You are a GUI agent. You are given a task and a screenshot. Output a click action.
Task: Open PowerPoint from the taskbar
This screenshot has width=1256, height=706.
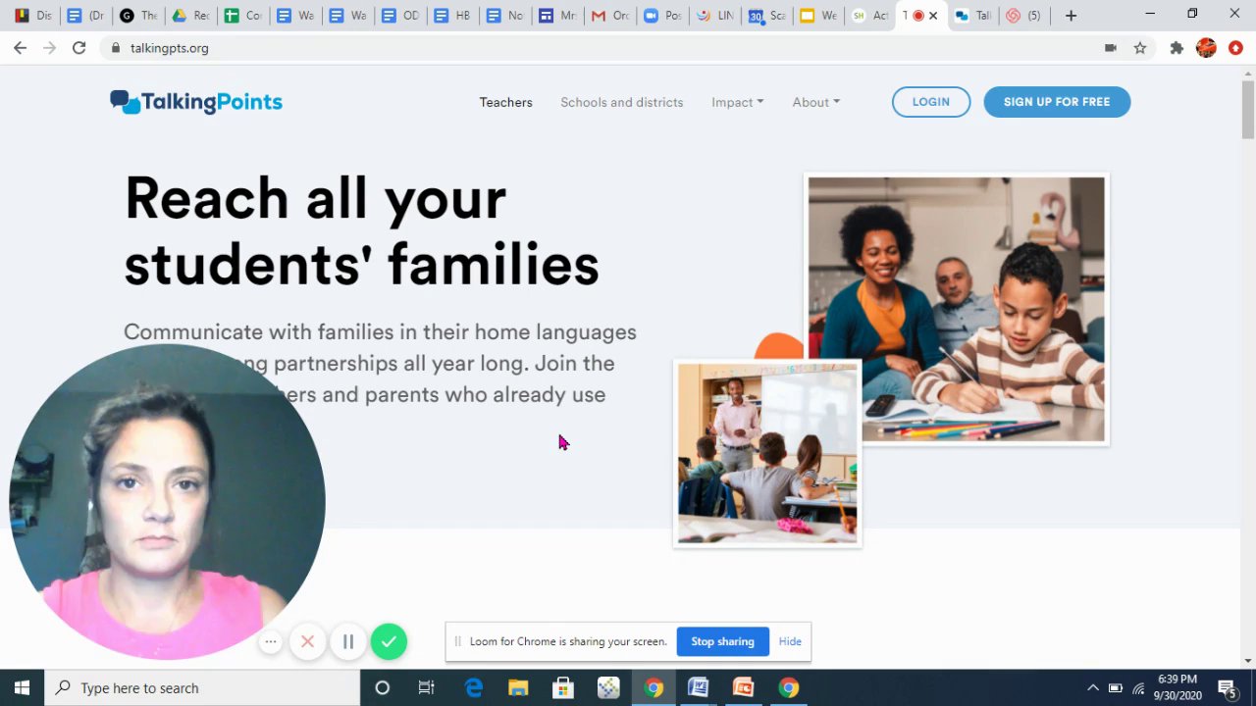coord(743,687)
